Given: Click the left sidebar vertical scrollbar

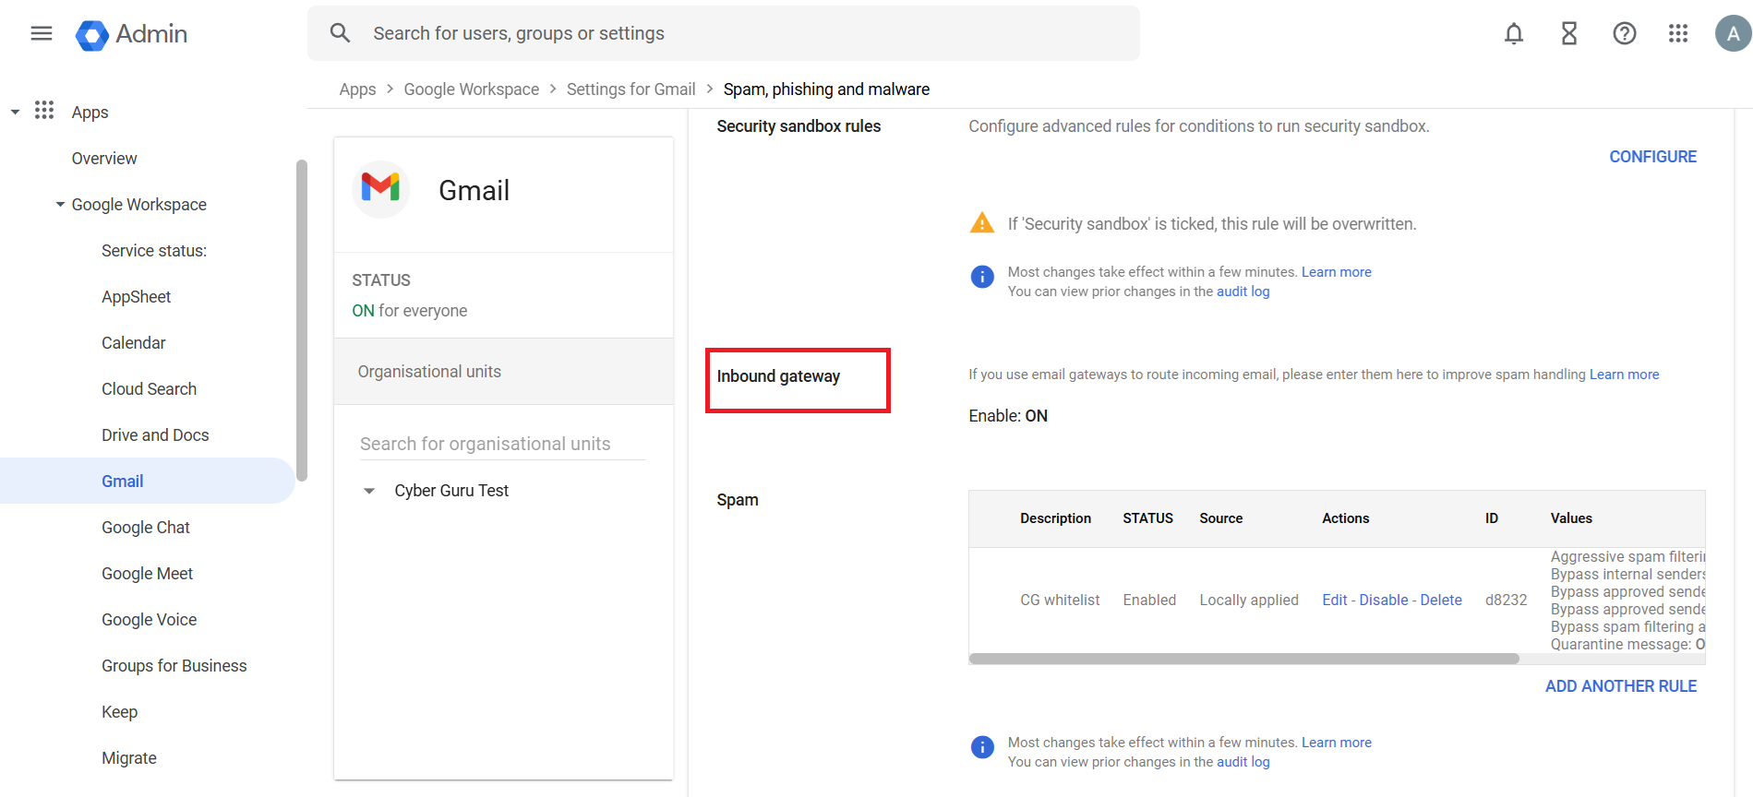Looking at the screenshot, I should coord(301,320).
